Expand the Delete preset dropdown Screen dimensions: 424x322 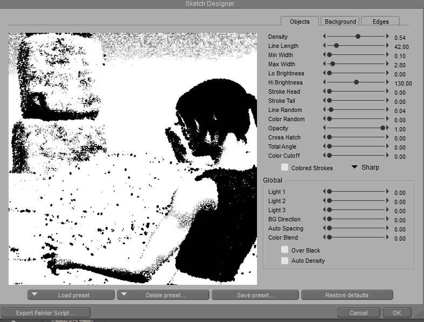pos(163,295)
